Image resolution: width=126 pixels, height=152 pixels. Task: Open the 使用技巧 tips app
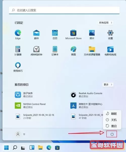[x=18, y=67]
